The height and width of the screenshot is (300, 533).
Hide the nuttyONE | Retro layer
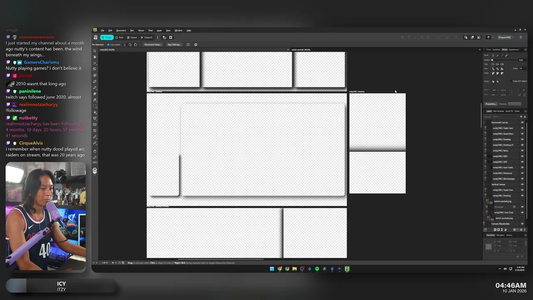(x=522, y=150)
